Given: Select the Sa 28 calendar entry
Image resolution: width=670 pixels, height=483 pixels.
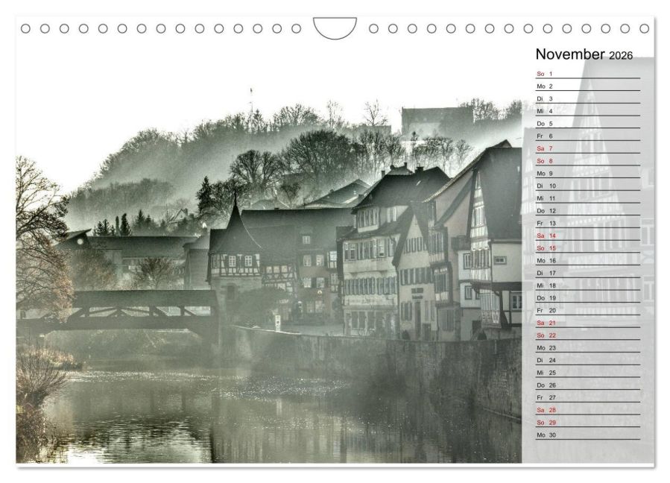Looking at the screenshot, I should pos(588,411).
